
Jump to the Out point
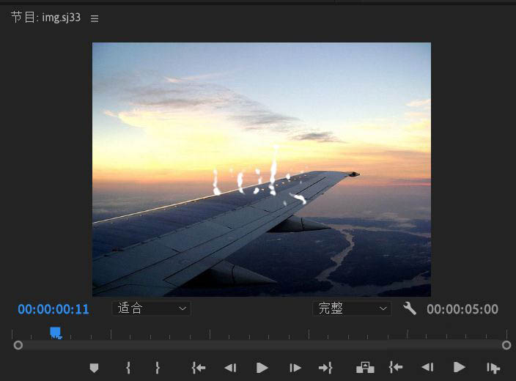(x=325, y=368)
